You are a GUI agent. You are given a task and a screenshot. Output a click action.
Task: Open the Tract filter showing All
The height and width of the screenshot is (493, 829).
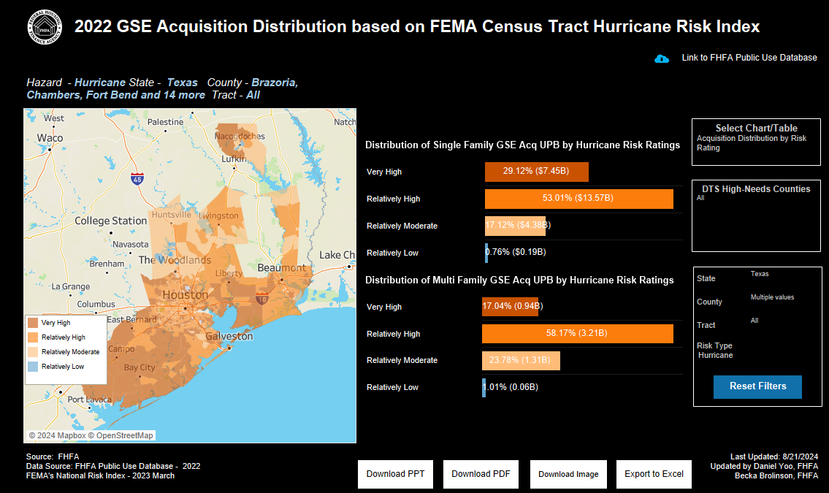[754, 321]
